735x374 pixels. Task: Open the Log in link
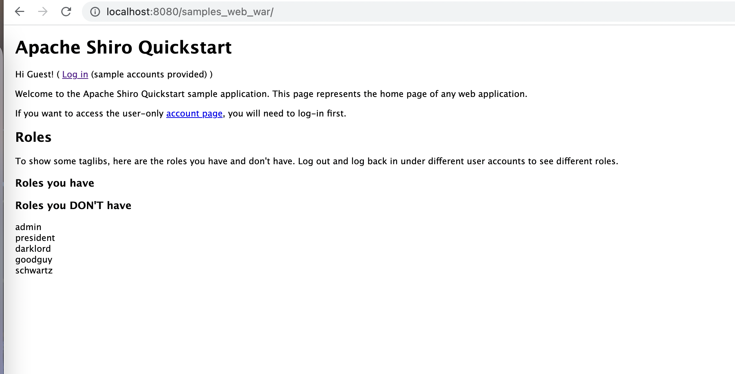75,75
